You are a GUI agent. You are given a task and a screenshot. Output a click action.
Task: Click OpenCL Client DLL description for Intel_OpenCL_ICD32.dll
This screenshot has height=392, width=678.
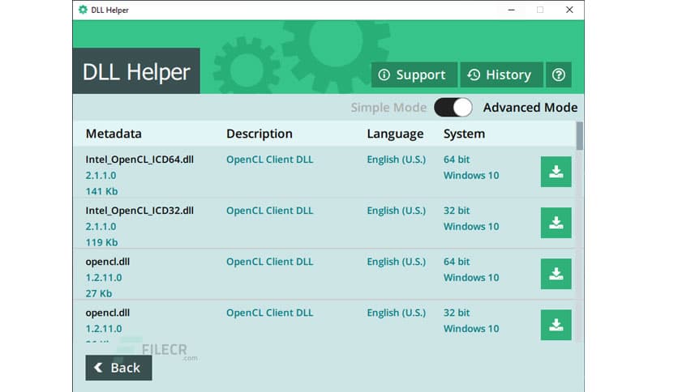click(269, 211)
